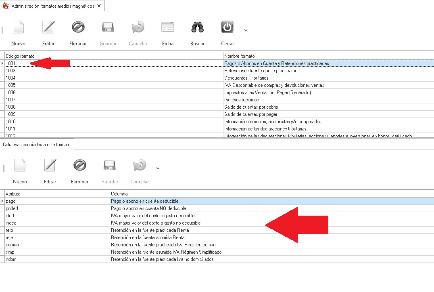Click Editar icon in the columns toolbar
This screenshot has width=434, height=292.
(50, 166)
